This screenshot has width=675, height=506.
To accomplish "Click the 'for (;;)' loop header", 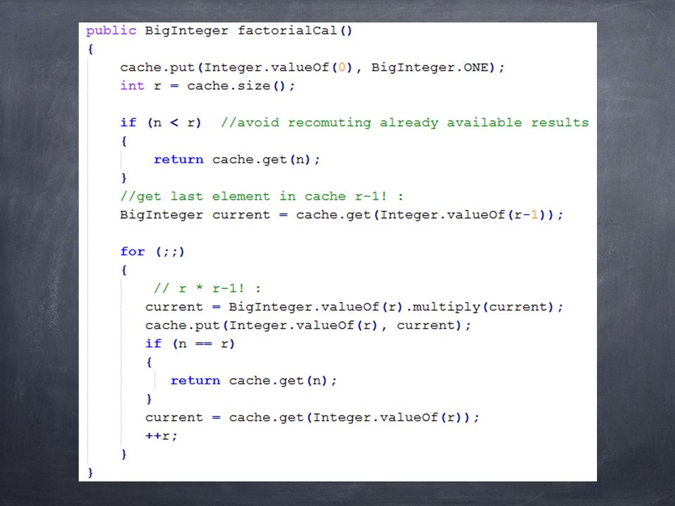I will pyautogui.click(x=153, y=252).
